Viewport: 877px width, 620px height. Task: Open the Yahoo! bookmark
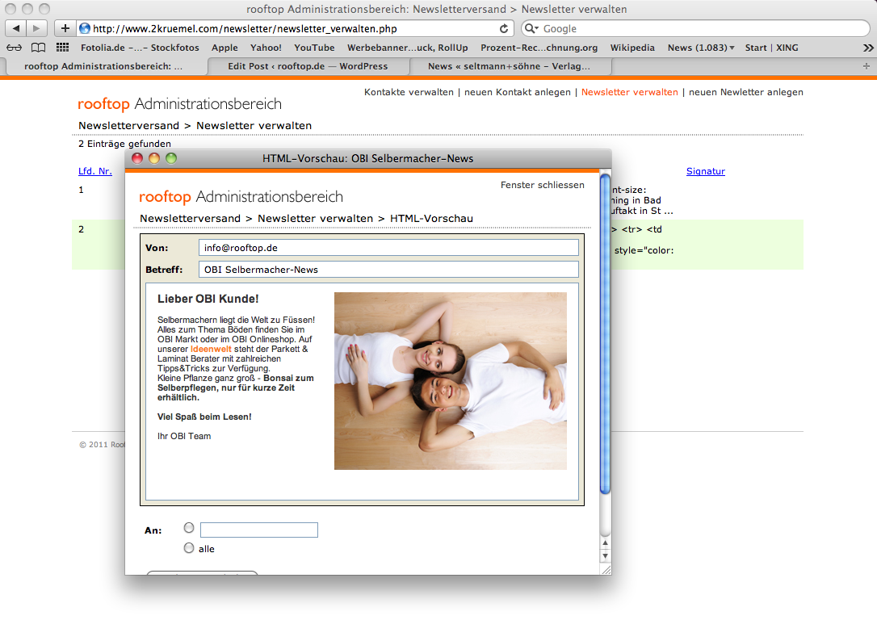tap(266, 48)
